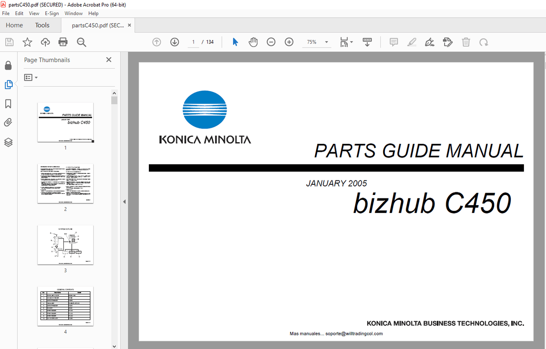546x349 pixels.
Task: Open the E-Sign menu
Action: pos(52,13)
